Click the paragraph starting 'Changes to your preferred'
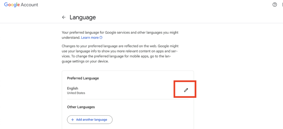This screenshot has width=283, height=129. click(120, 54)
